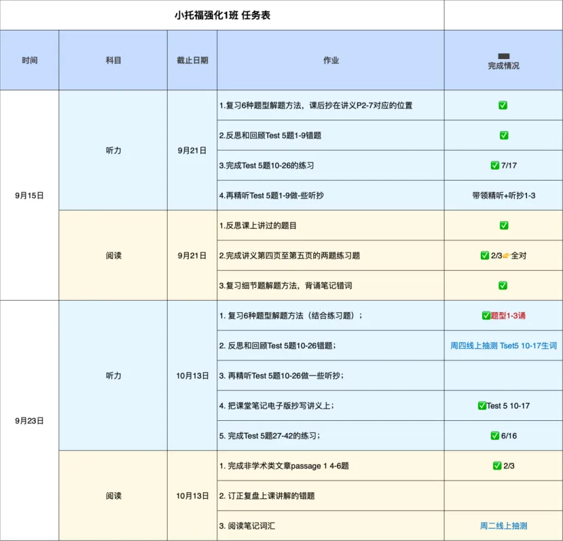Click empty status cell for 再精听Test 5题10-26 row
Screen dimensions: 563x541
coord(503,375)
